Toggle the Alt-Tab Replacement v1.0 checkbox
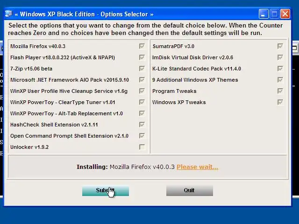 pyautogui.click(x=142, y=113)
